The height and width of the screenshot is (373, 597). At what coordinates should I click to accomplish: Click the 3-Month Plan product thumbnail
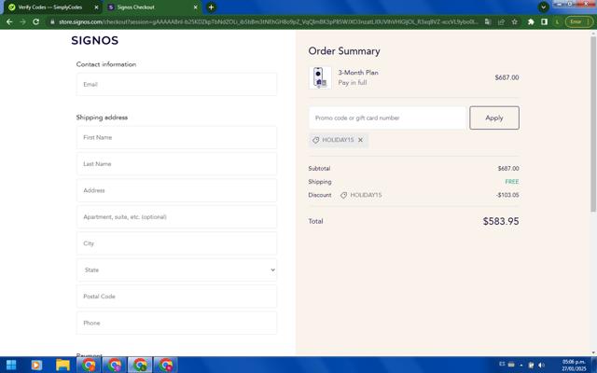320,77
